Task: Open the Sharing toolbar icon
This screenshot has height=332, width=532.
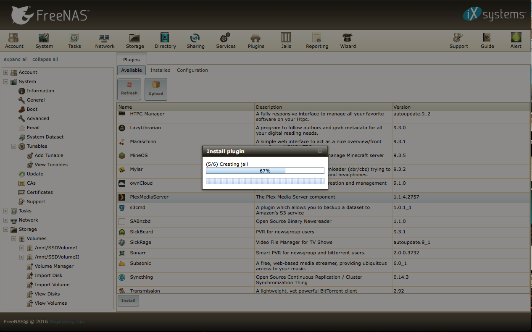Action: (x=195, y=41)
